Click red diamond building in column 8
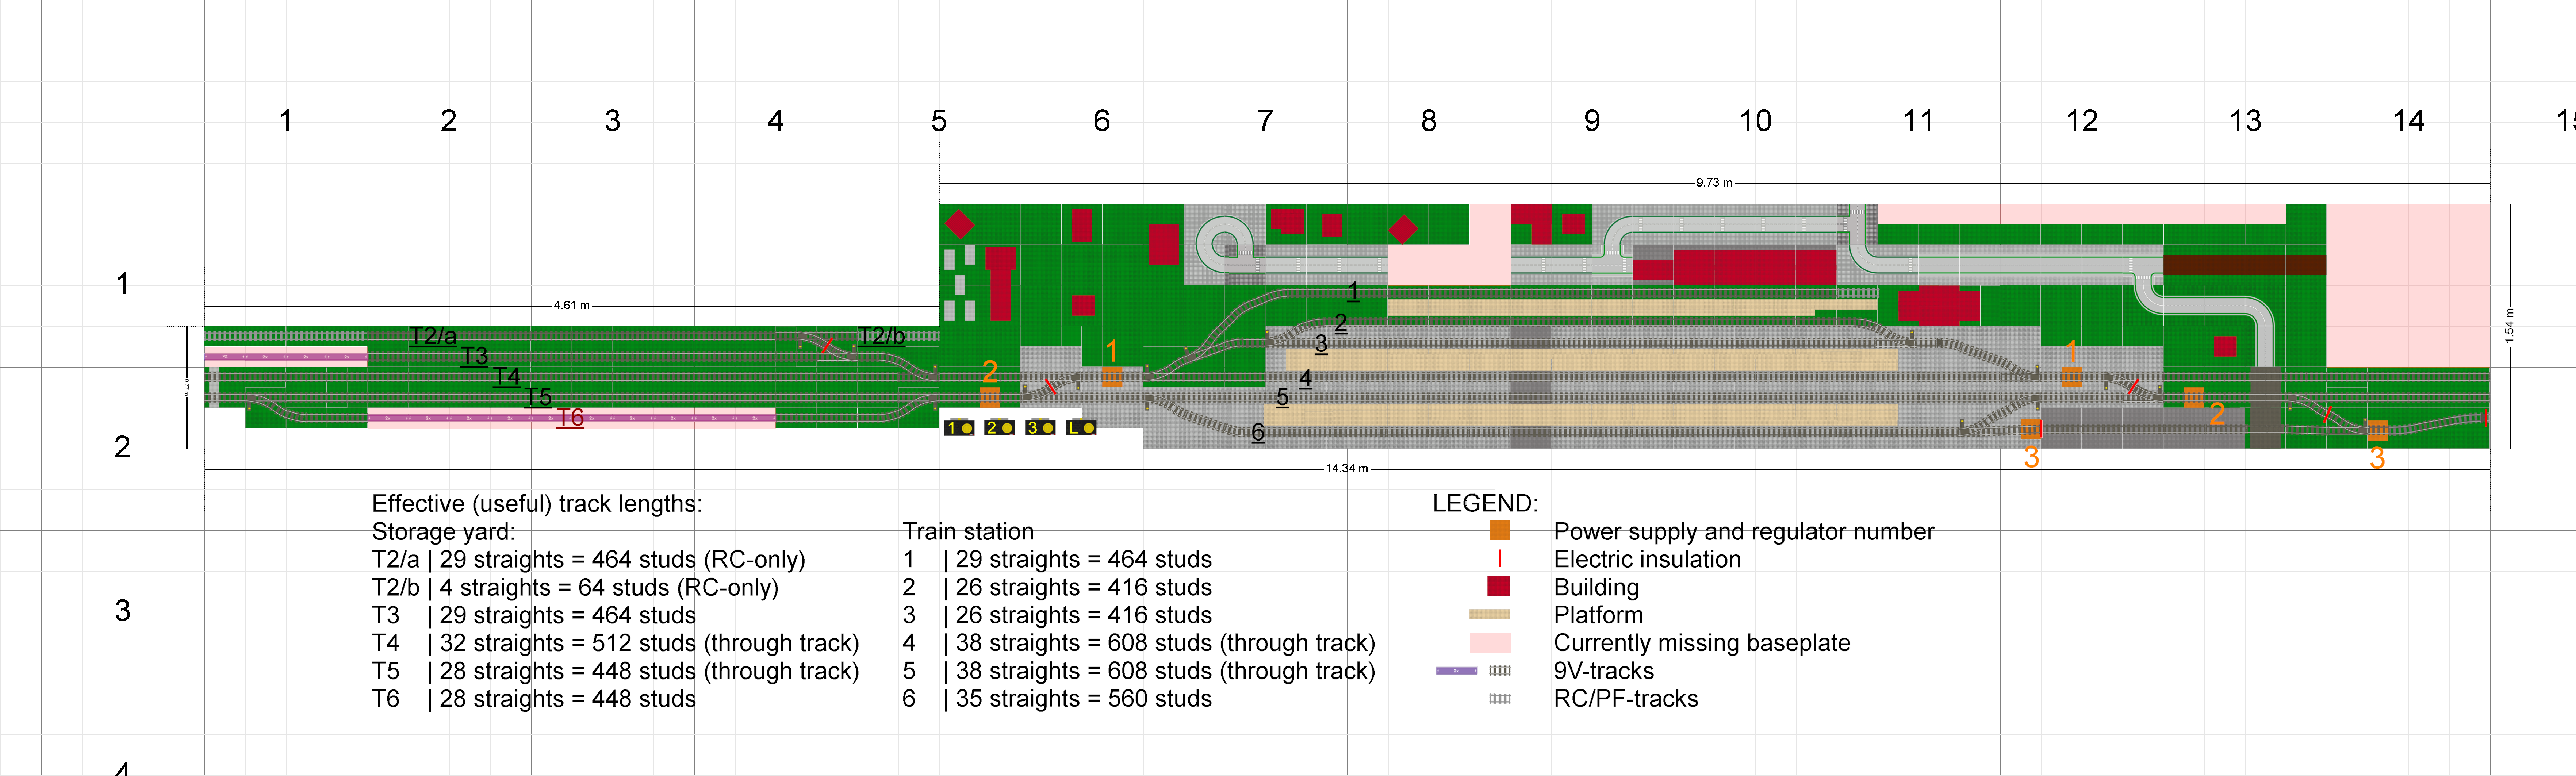The image size is (2576, 776). coord(1403,229)
